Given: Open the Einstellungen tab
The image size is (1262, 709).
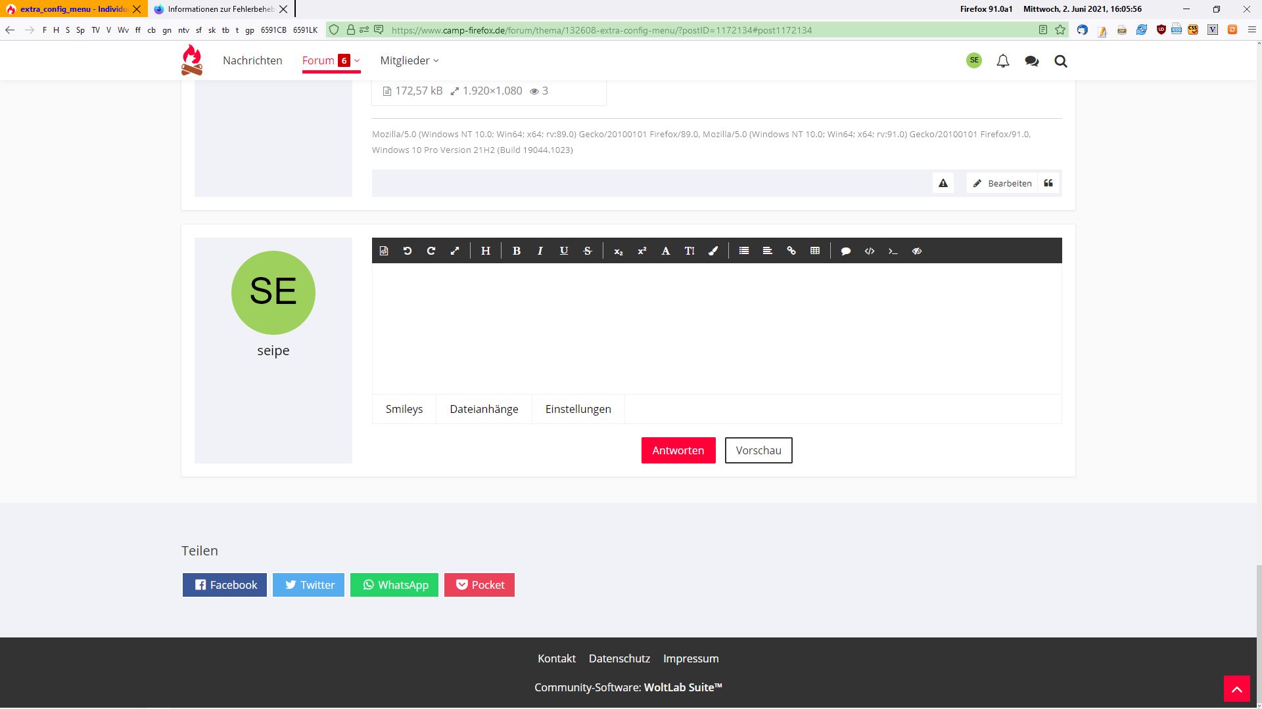Looking at the screenshot, I should [578, 409].
